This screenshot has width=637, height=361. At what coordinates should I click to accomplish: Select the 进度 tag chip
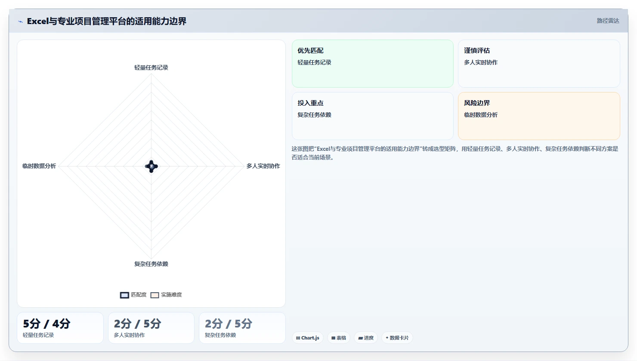point(366,338)
